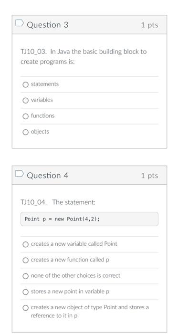Click the "statements" answer label text
This screenshot has width=179, height=334.
[x=45, y=84]
